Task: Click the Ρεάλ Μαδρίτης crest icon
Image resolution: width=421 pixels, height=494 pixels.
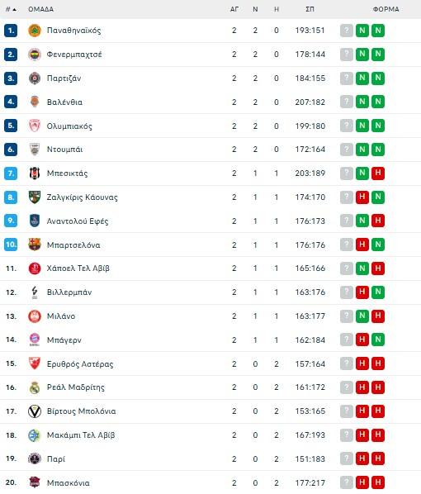Action: click(x=35, y=387)
